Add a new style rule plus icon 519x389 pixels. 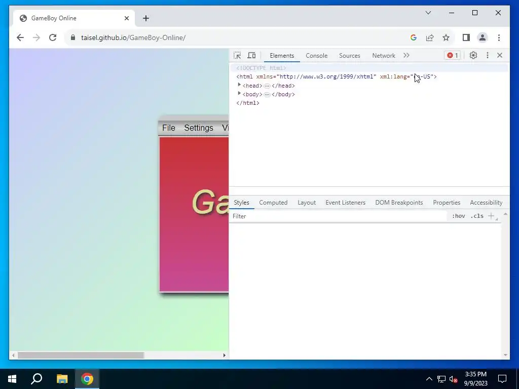point(491,216)
